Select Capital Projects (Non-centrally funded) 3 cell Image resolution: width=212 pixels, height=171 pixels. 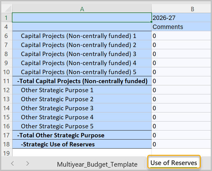click(82, 54)
